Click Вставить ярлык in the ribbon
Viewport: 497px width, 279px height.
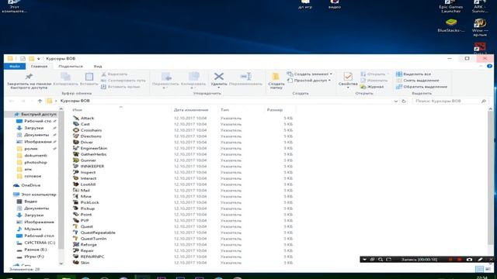[x=120, y=87]
